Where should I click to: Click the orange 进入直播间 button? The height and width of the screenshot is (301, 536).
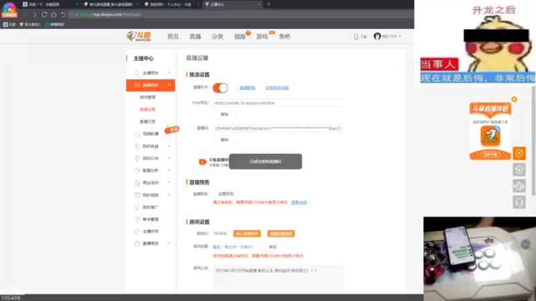point(247,233)
